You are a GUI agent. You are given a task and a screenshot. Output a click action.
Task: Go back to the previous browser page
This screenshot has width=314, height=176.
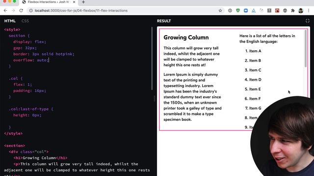point(5,11)
